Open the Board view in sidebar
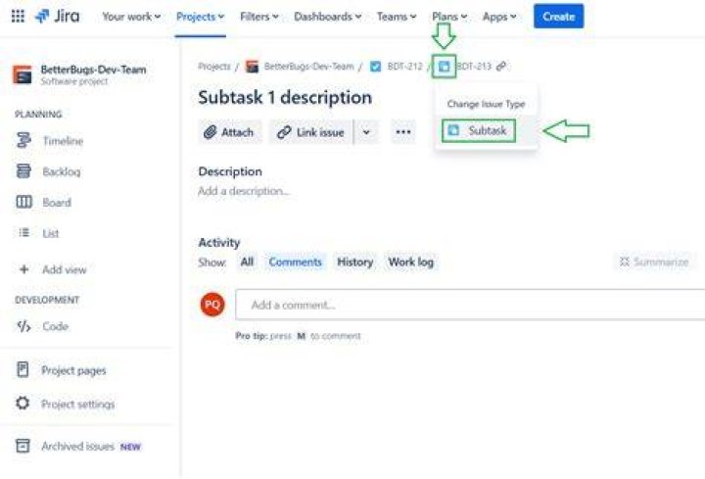The height and width of the screenshot is (479, 705). [57, 203]
